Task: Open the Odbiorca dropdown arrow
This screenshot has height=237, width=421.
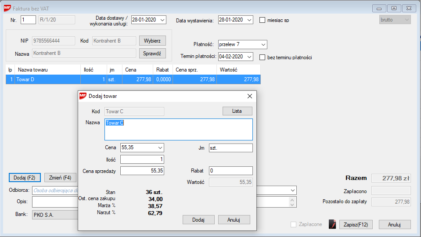Action: coord(293,190)
